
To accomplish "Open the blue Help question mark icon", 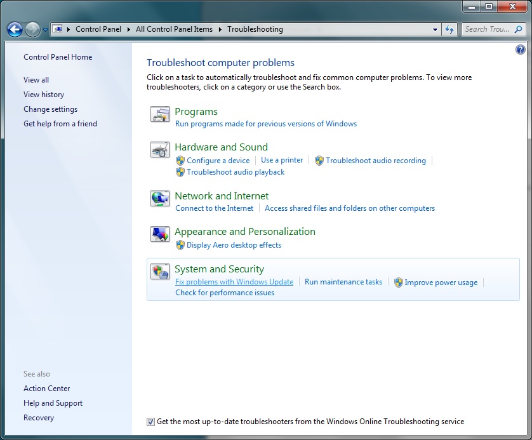I will point(520,50).
